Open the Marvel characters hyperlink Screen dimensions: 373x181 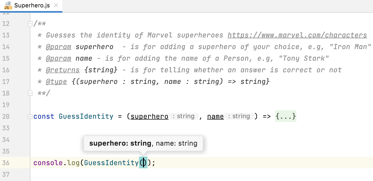[x=297, y=35]
